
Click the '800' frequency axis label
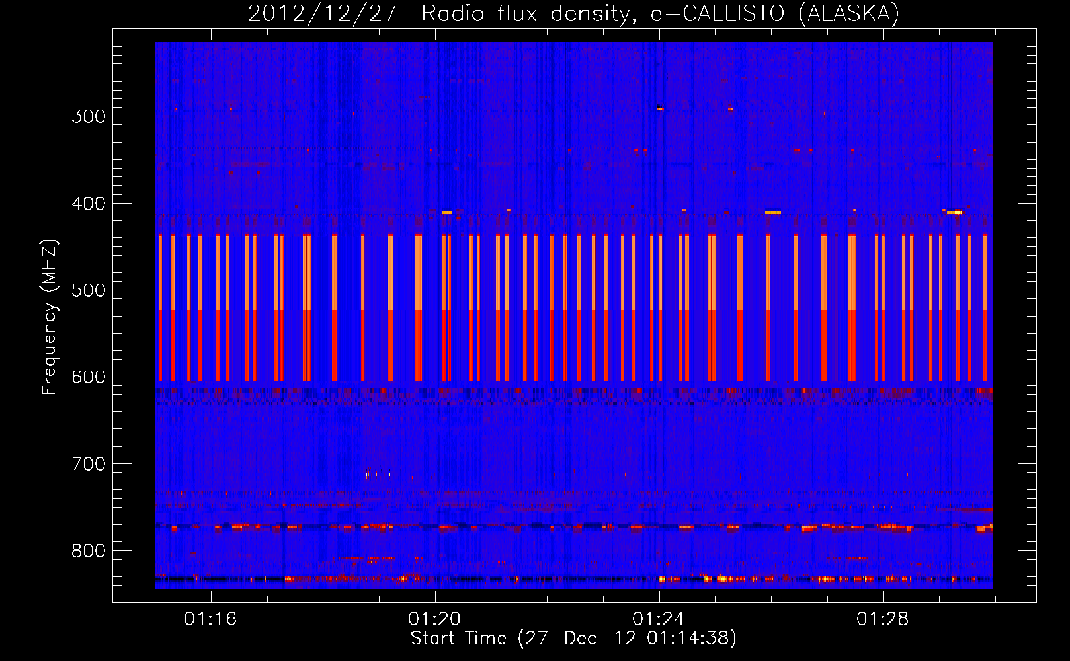click(x=89, y=551)
